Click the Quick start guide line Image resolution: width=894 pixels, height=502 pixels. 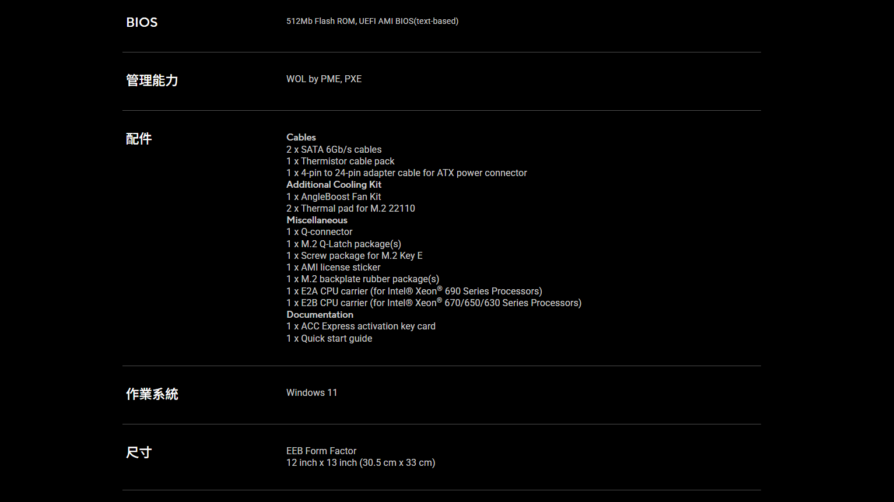tap(329, 339)
